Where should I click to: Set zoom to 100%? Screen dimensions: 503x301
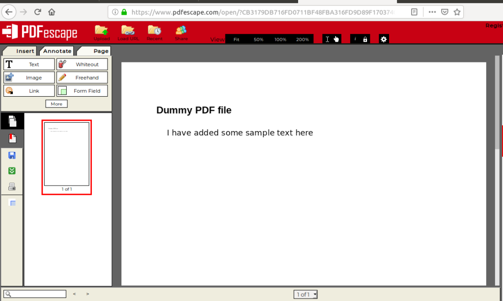click(280, 39)
